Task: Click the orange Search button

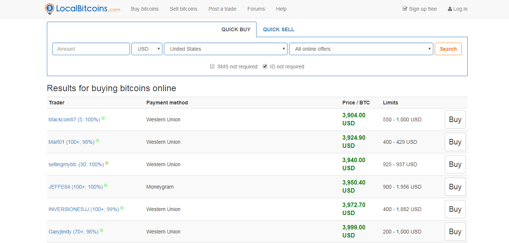Action: [448, 49]
